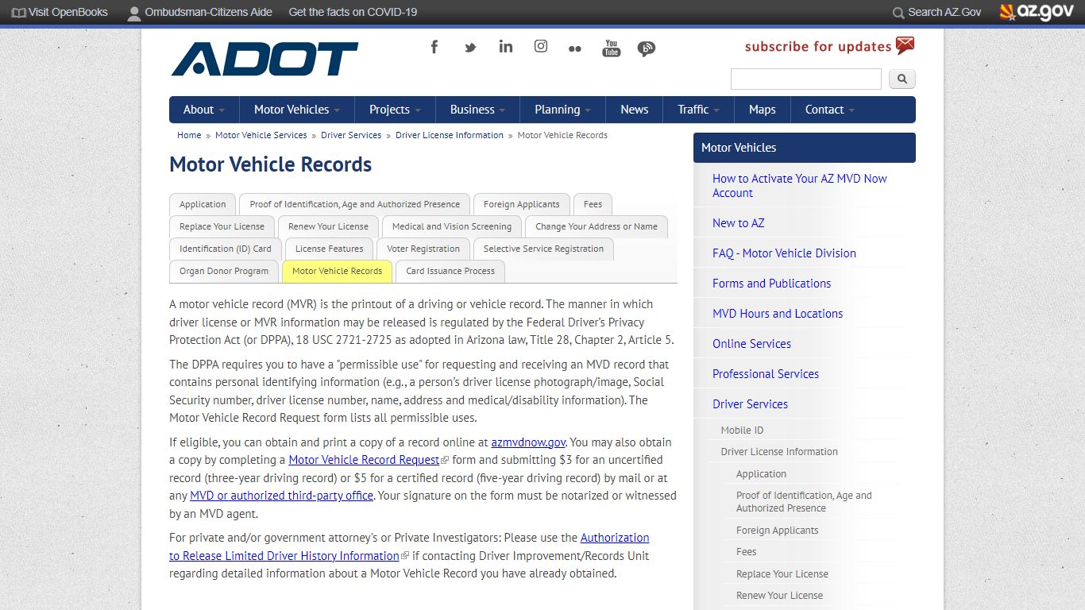Image resolution: width=1085 pixels, height=610 pixels.
Task: Switch to License Features tab
Action: (329, 249)
